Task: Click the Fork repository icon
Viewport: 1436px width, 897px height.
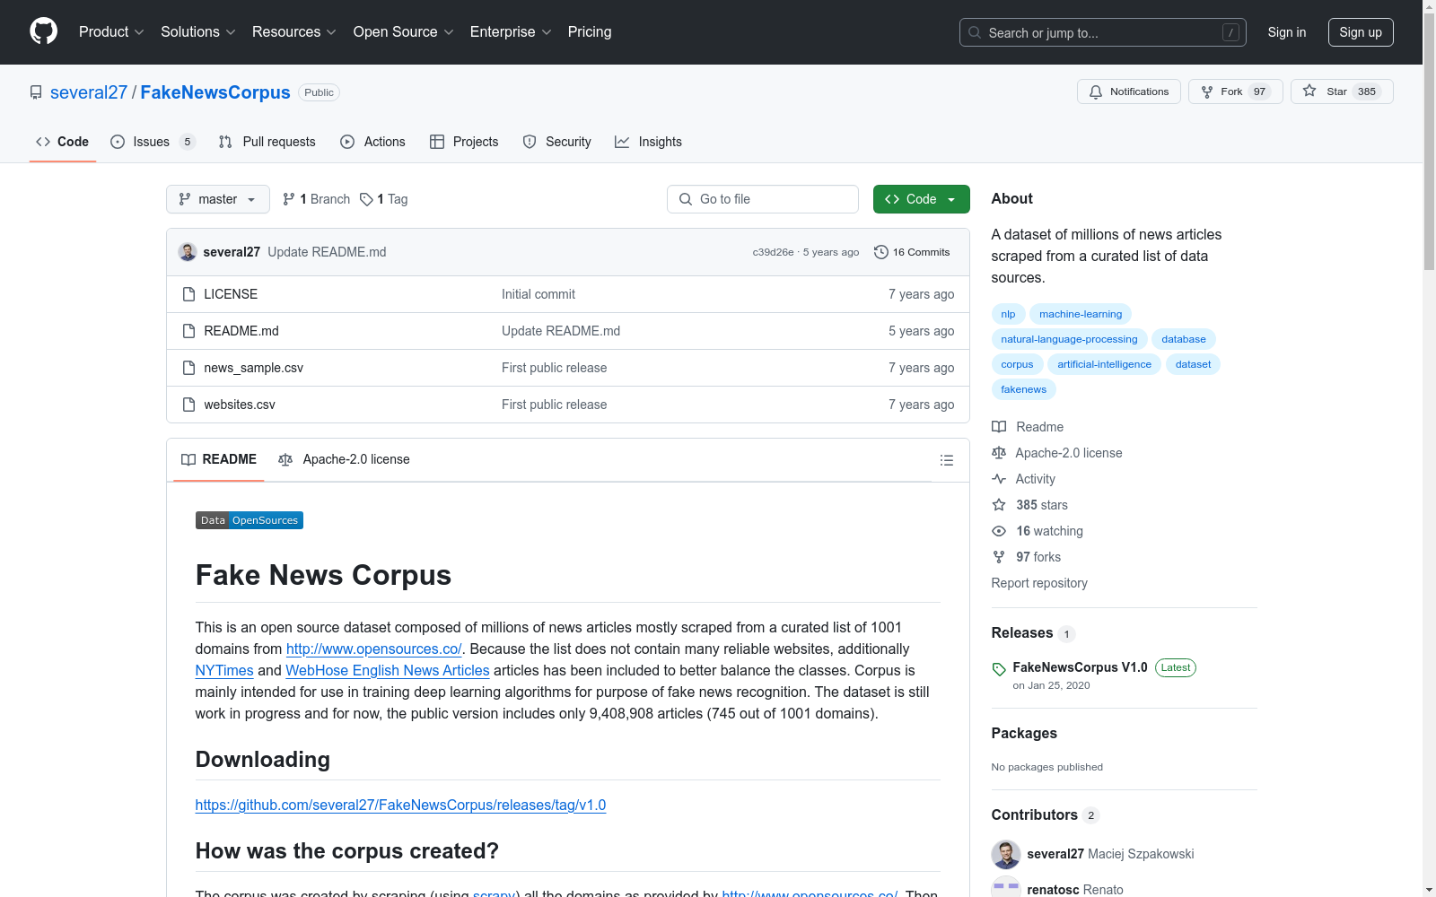Action: click(x=1207, y=91)
